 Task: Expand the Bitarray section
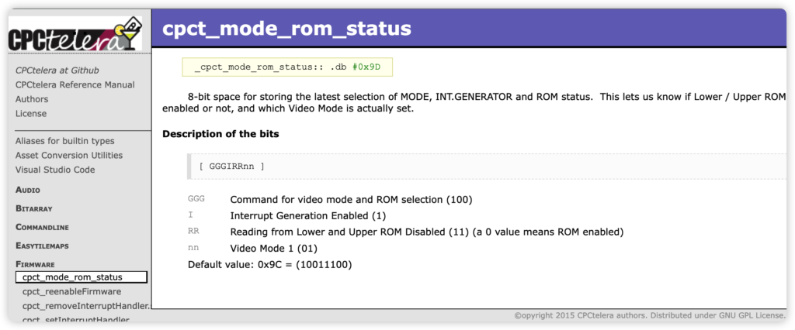click(x=34, y=208)
